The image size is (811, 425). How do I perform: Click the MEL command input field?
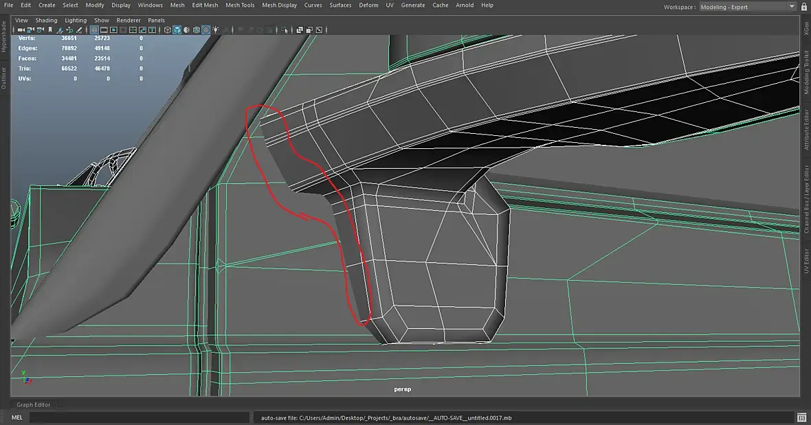click(x=137, y=417)
